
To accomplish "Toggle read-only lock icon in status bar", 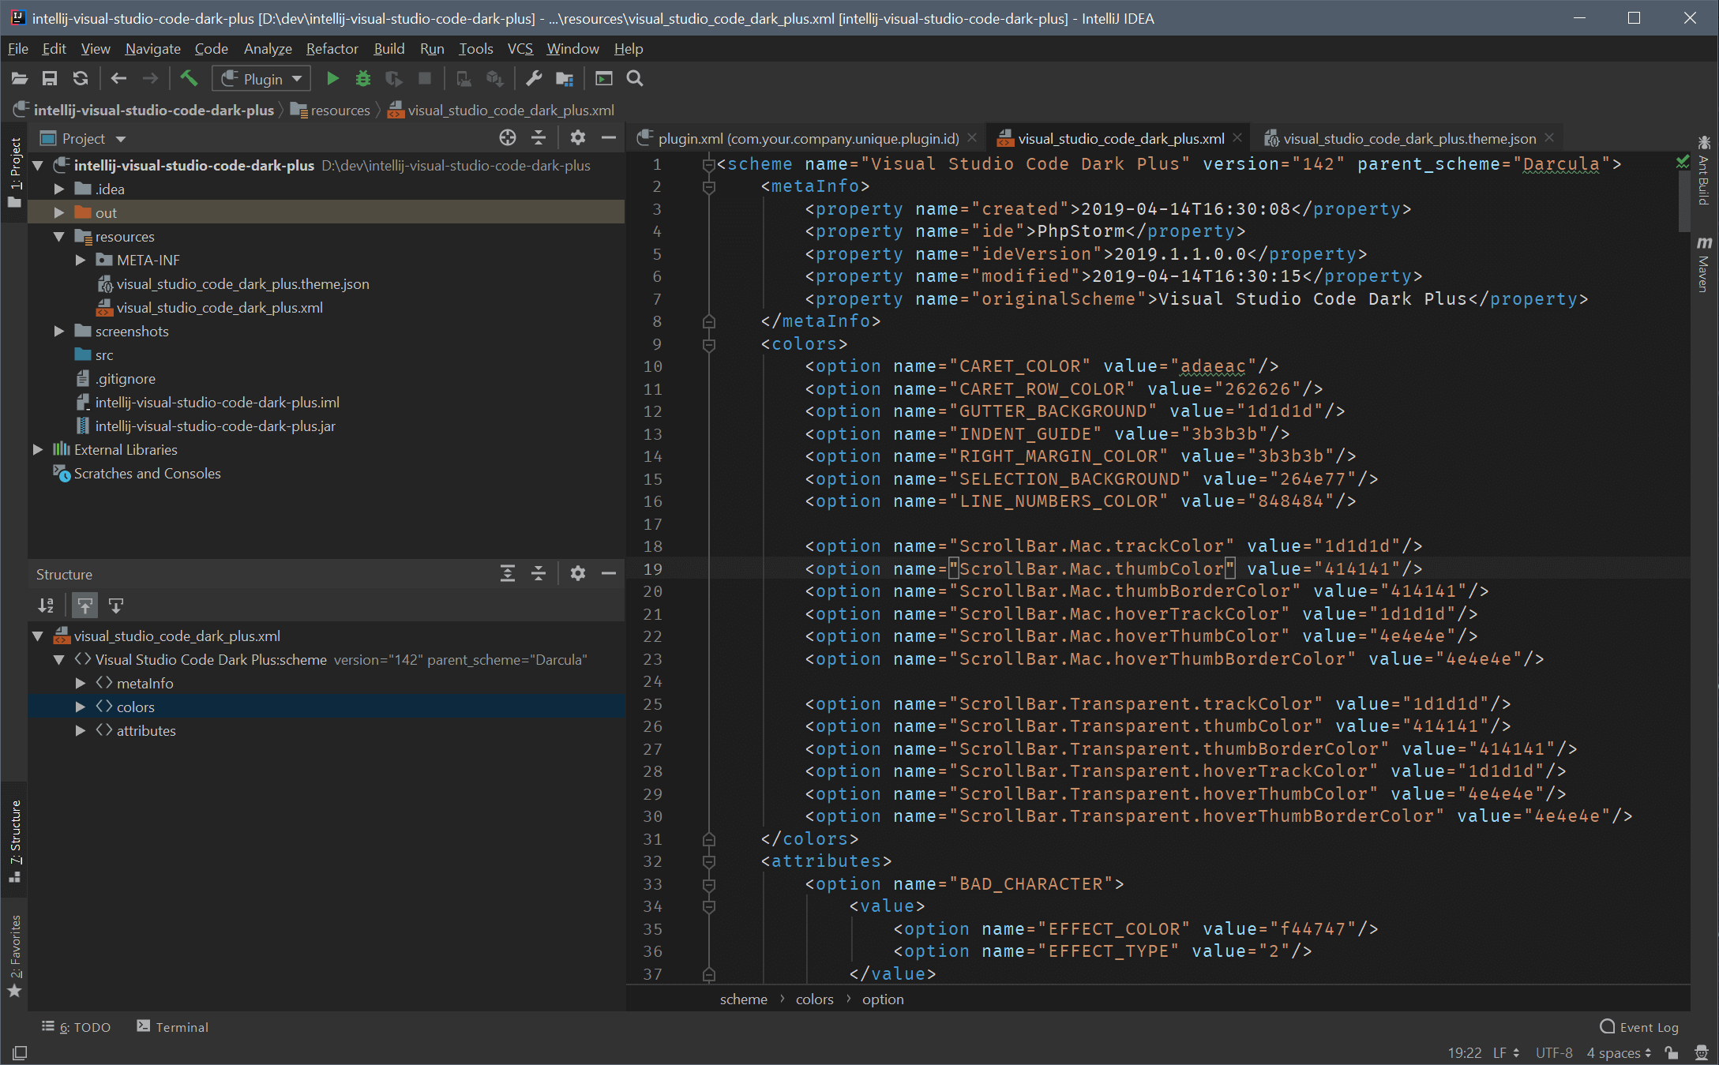I will point(1672,1052).
